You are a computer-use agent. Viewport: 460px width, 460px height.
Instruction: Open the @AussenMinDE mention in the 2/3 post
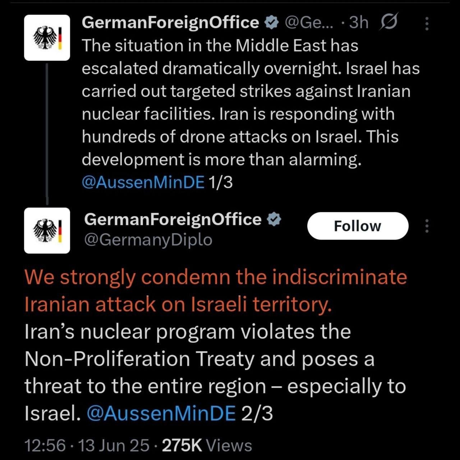pos(161,413)
